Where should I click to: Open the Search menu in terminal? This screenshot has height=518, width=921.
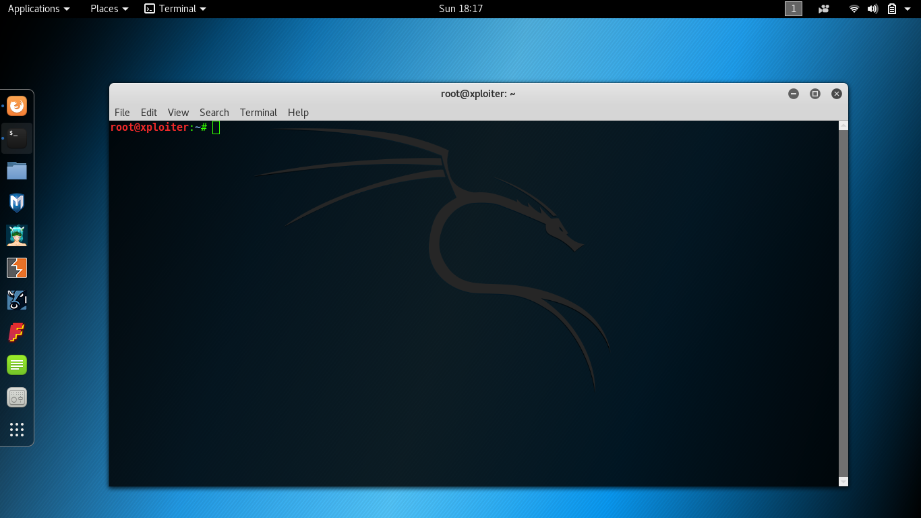[214, 113]
